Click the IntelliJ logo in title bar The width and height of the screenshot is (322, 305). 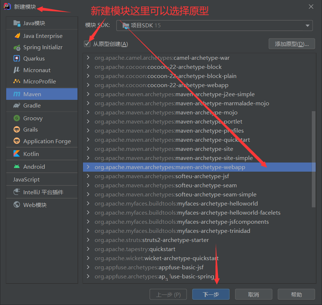(7, 6)
